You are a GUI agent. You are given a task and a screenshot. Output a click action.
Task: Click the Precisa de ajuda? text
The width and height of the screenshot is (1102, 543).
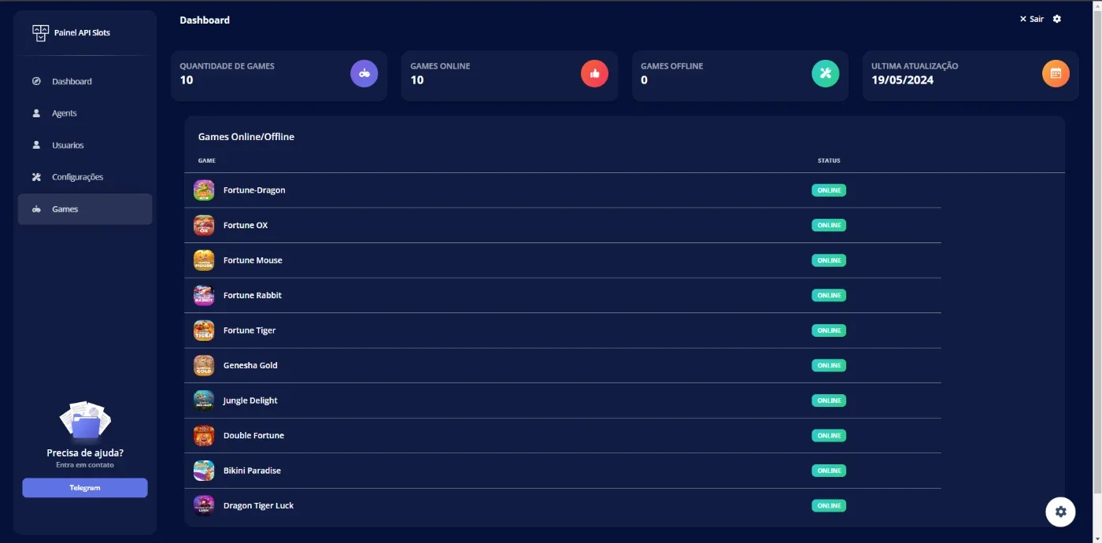85,453
